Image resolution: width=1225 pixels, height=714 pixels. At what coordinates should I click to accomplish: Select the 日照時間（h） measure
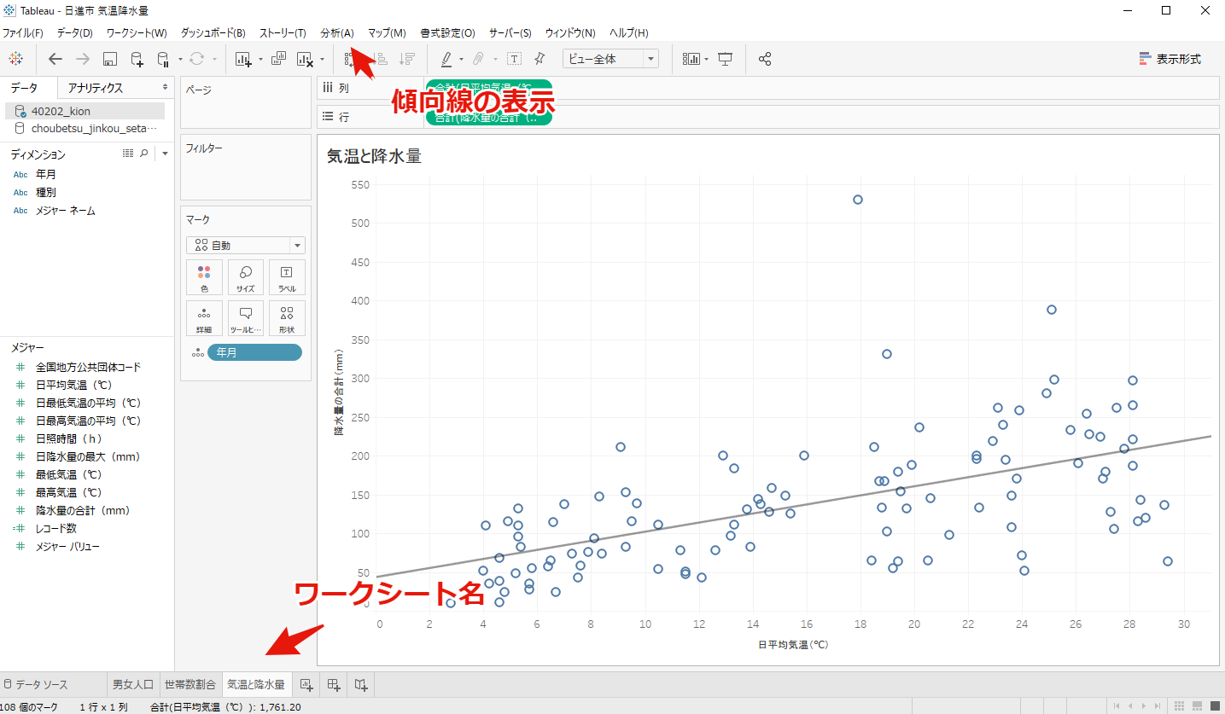click(x=69, y=438)
